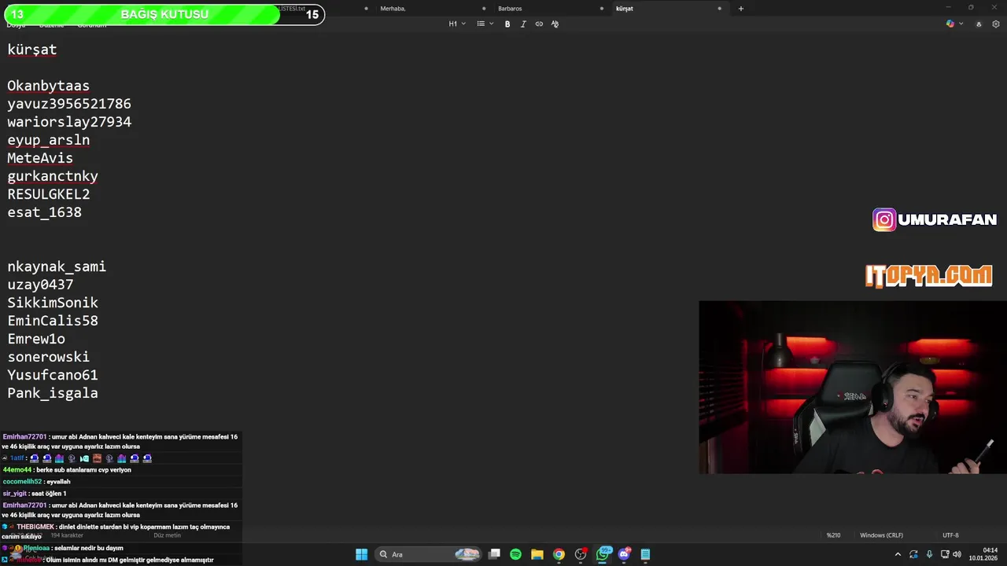Click the line gurkanctnky

[x=53, y=176]
